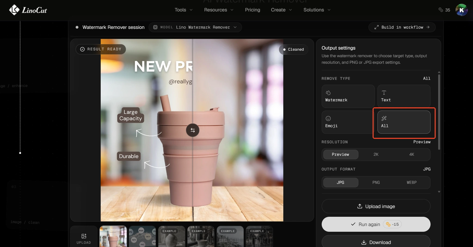Image resolution: width=473 pixels, height=247 pixels.
Task: Expand the Resources chevron arrow
Action: click(232, 10)
